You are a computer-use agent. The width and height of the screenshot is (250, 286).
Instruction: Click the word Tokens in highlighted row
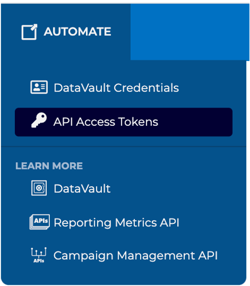[138, 122]
